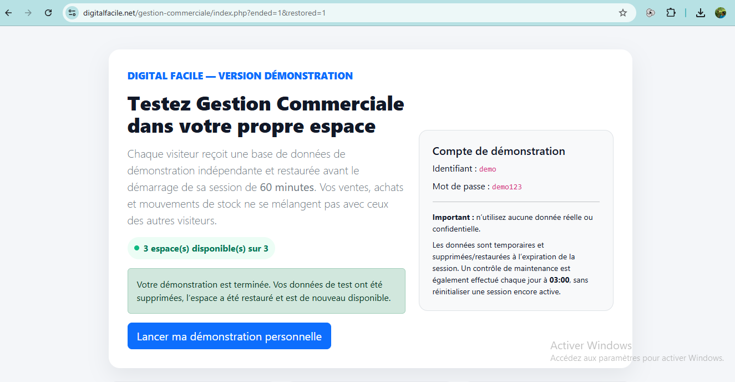Viewport: 735px width, 382px height.
Task: Bookmark this page with the star icon
Action: tap(623, 13)
